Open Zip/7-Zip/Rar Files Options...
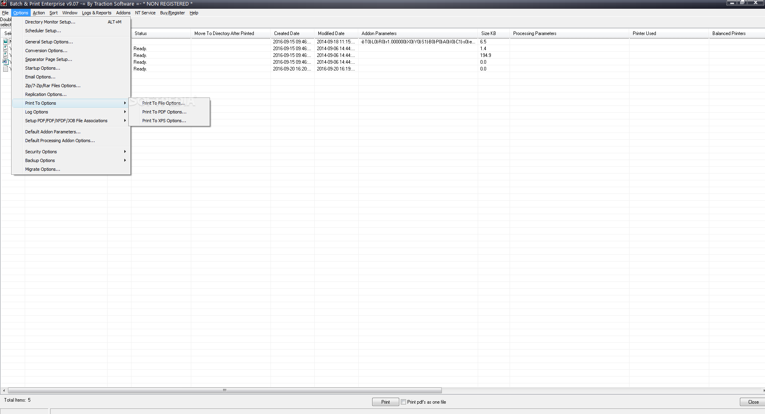This screenshot has width=765, height=414. pos(71,86)
